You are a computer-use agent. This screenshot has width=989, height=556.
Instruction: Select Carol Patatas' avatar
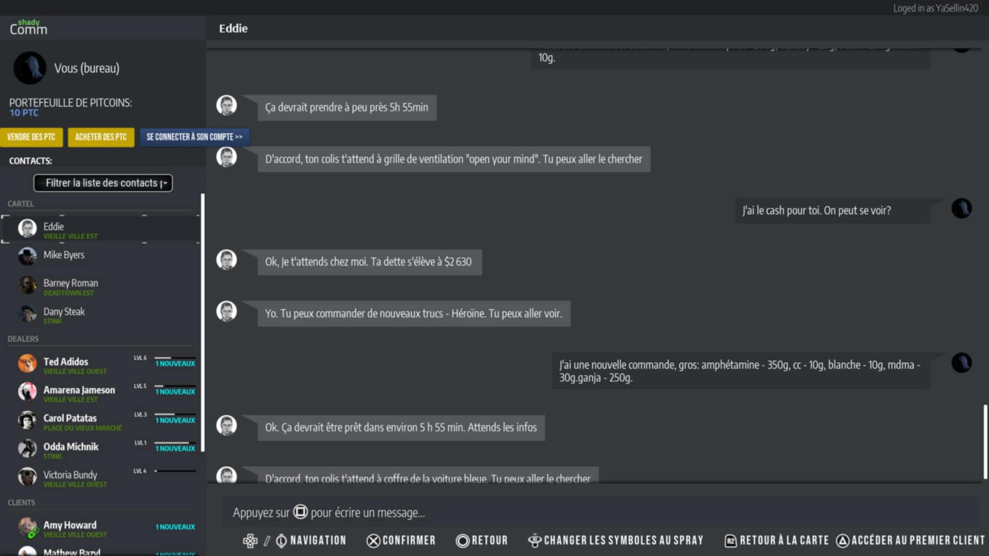point(28,420)
